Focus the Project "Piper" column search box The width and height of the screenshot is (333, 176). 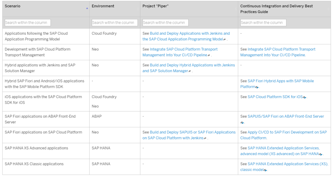tap(165, 23)
